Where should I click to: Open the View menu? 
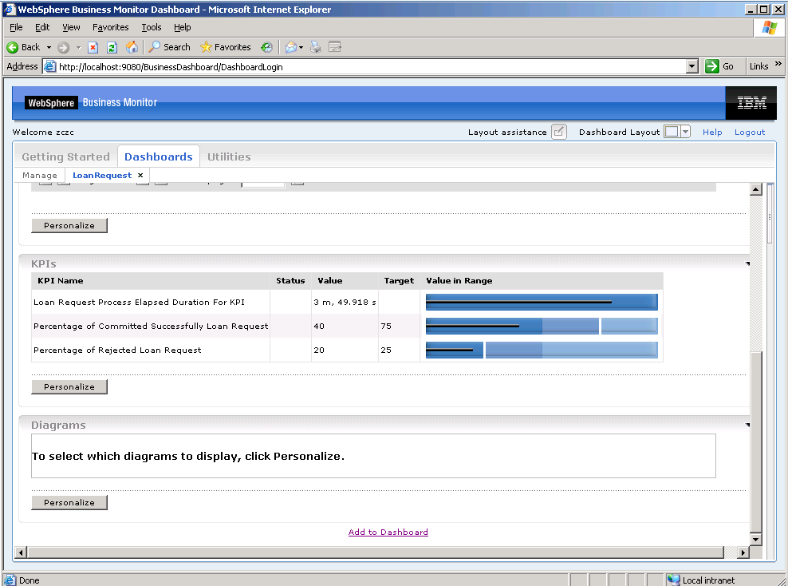(x=71, y=27)
